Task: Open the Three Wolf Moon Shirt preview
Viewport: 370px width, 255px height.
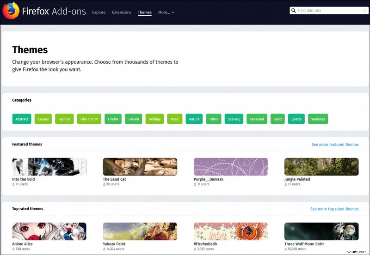Action: [321, 231]
